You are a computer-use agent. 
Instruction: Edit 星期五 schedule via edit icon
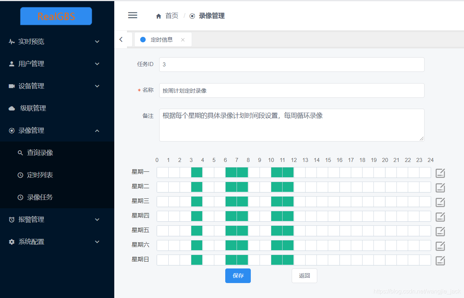[440, 231]
